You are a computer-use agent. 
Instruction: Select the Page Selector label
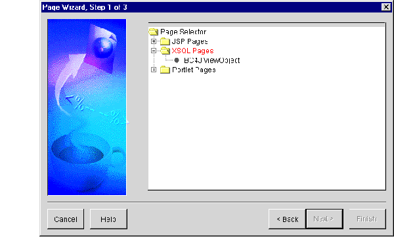pos(183,32)
